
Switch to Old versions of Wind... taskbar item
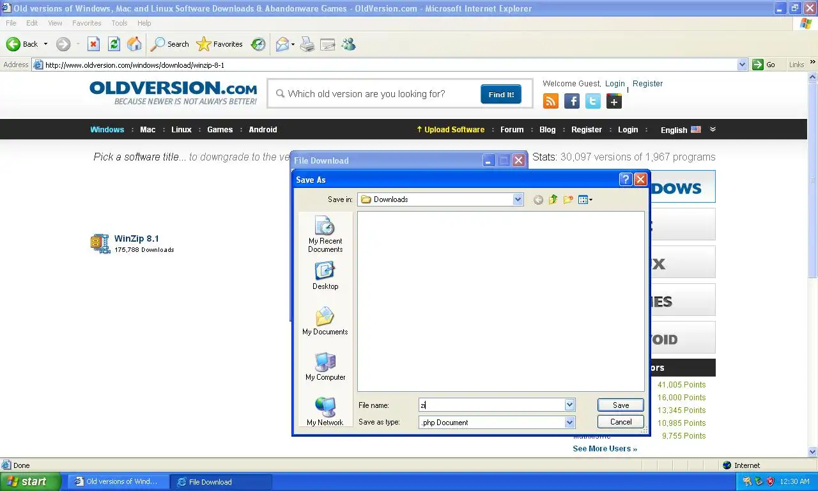tap(120, 481)
